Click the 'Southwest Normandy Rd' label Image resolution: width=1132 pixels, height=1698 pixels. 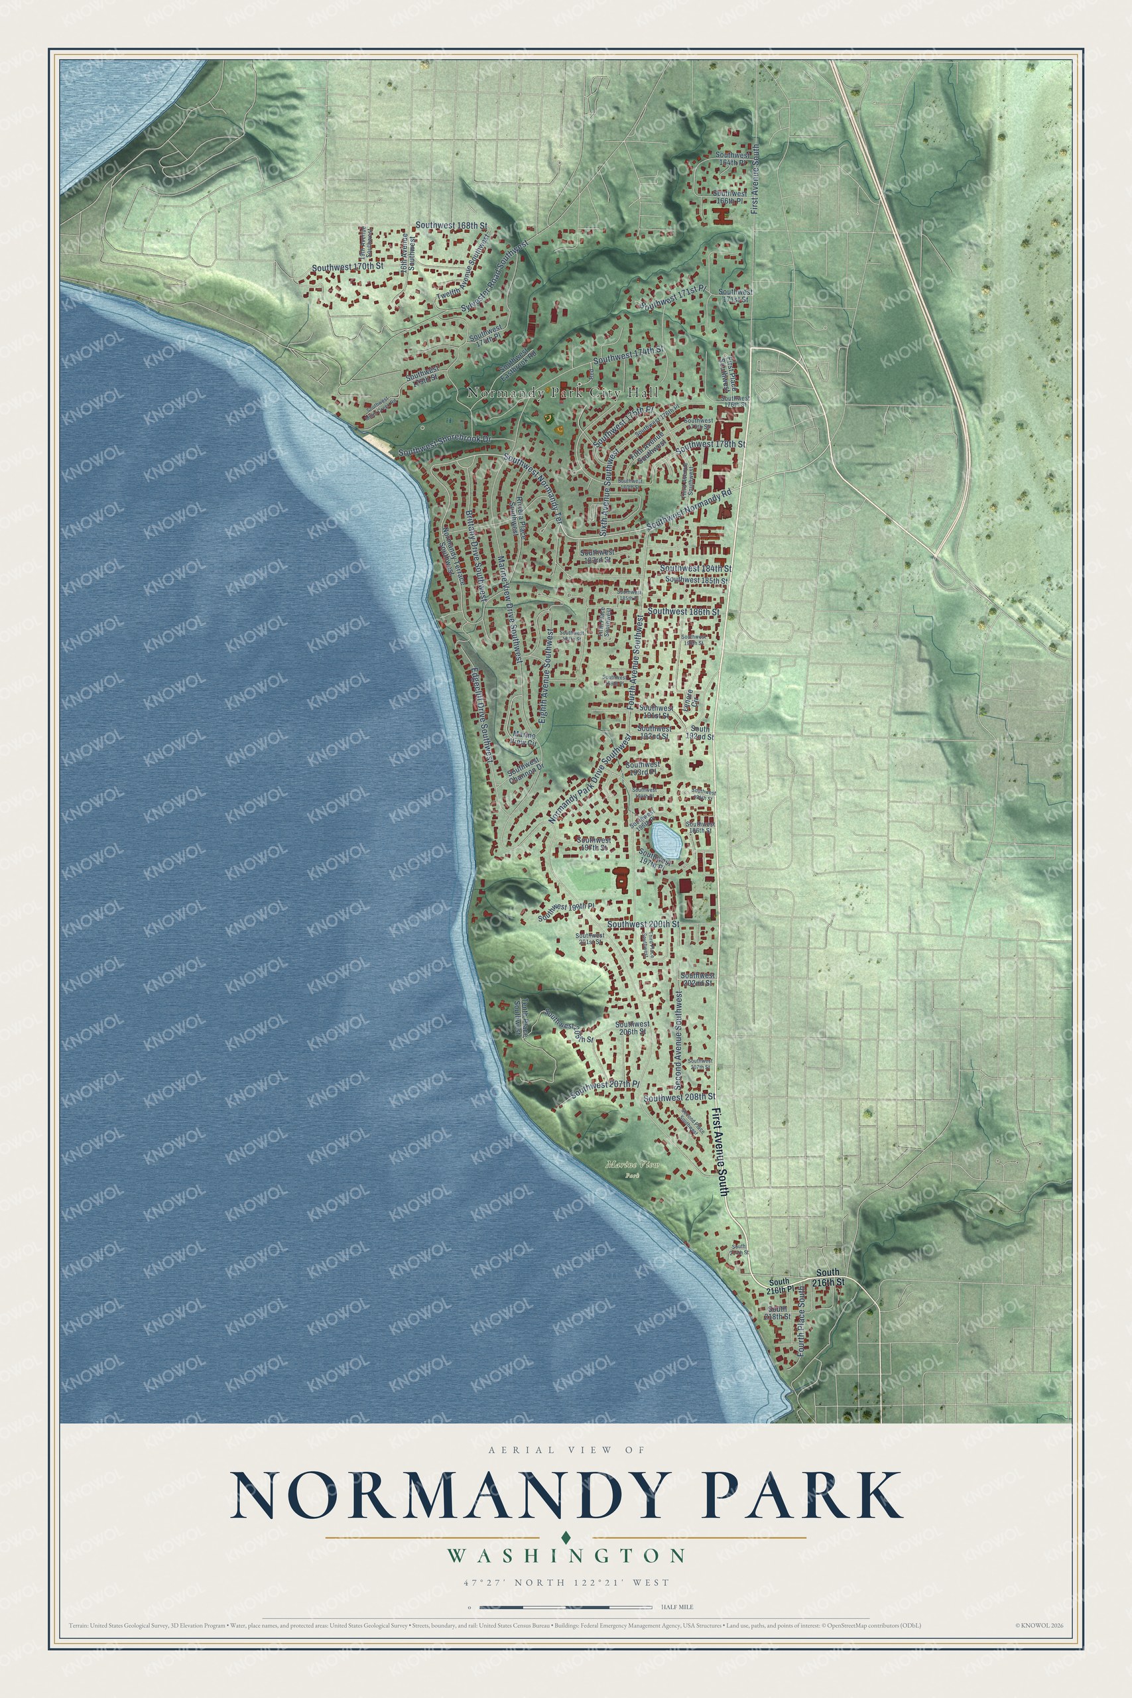click(689, 508)
